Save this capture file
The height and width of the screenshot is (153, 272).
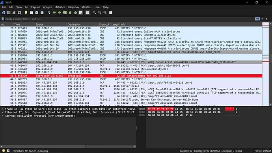click(x=32, y=13)
